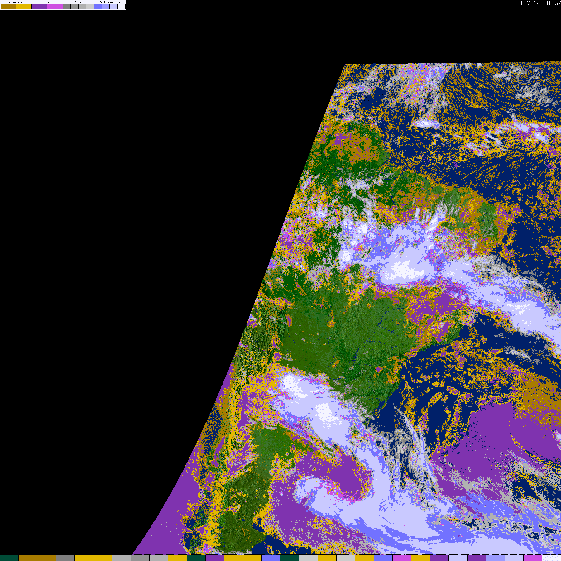Choose the pale lavender Multicamadas swatch
The image size is (561, 561).
[x=114, y=6]
